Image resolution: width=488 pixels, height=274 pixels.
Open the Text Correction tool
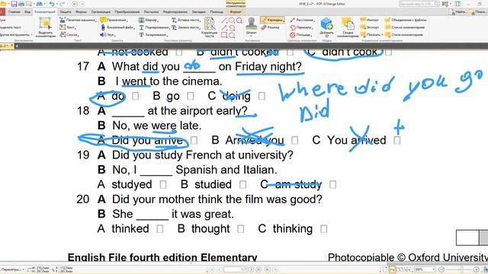(210, 27)
